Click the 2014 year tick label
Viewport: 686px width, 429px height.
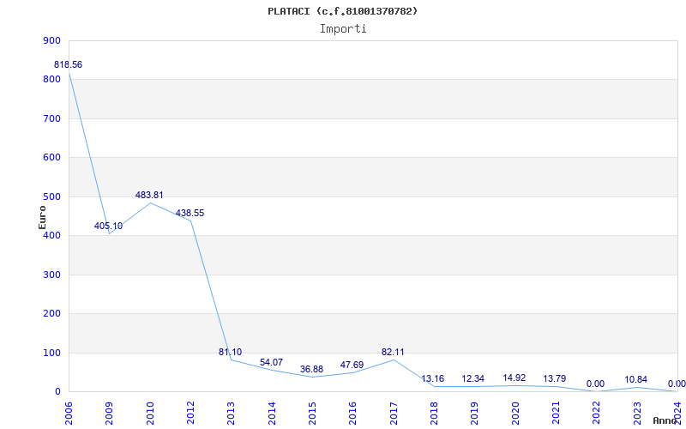[x=272, y=414]
